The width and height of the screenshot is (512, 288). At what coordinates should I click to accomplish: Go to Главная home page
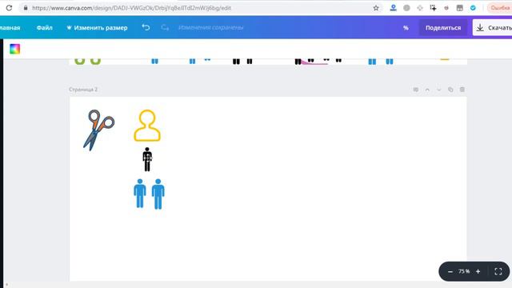[10, 28]
